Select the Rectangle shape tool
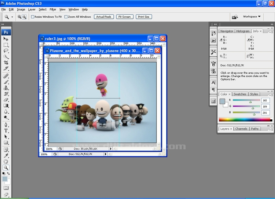 [x=6, y=142]
